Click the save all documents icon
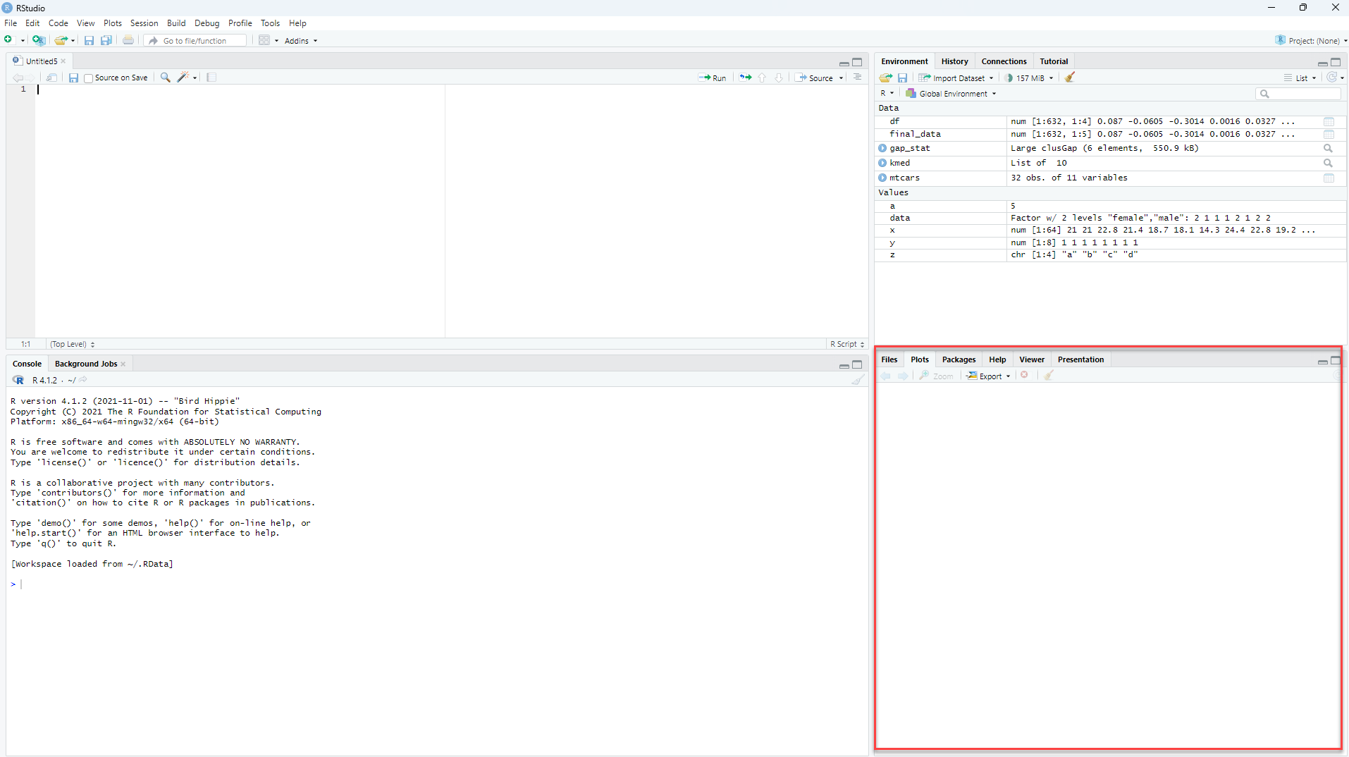This screenshot has height=757, width=1349. pyautogui.click(x=106, y=40)
